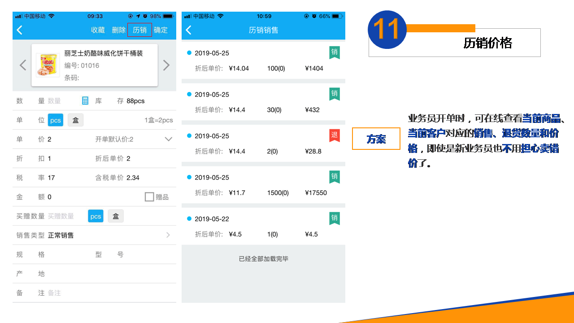Go to next product using right chevron
The width and height of the screenshot is (574, 323).
point(166,65)
